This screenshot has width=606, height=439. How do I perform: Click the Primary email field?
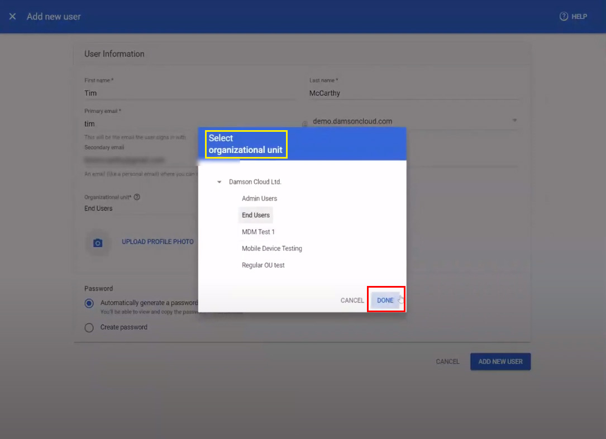click(140, 124)
